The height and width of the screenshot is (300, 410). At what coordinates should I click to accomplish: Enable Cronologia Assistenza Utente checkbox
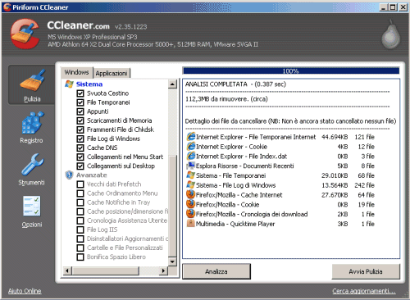[80, 220]
